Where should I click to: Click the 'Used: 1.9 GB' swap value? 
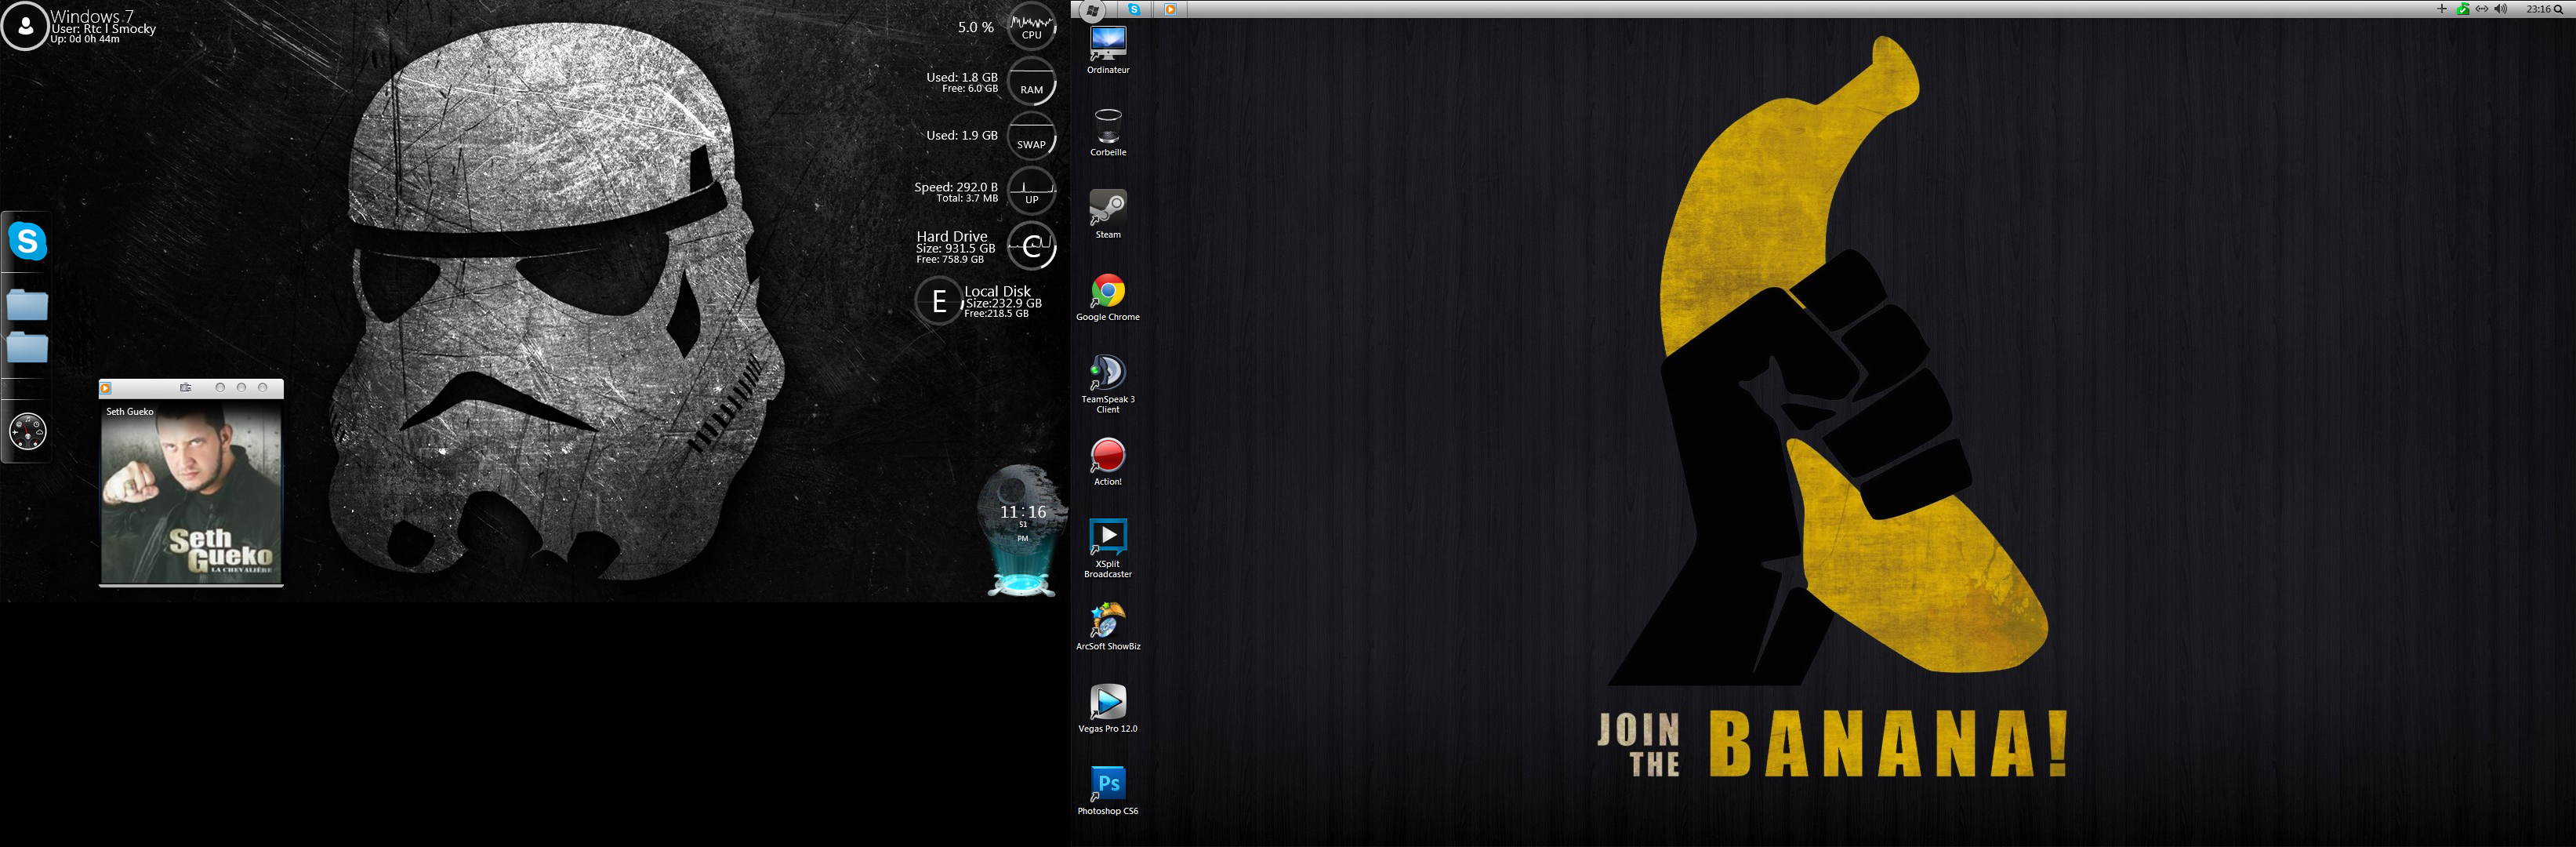(962, 135)
